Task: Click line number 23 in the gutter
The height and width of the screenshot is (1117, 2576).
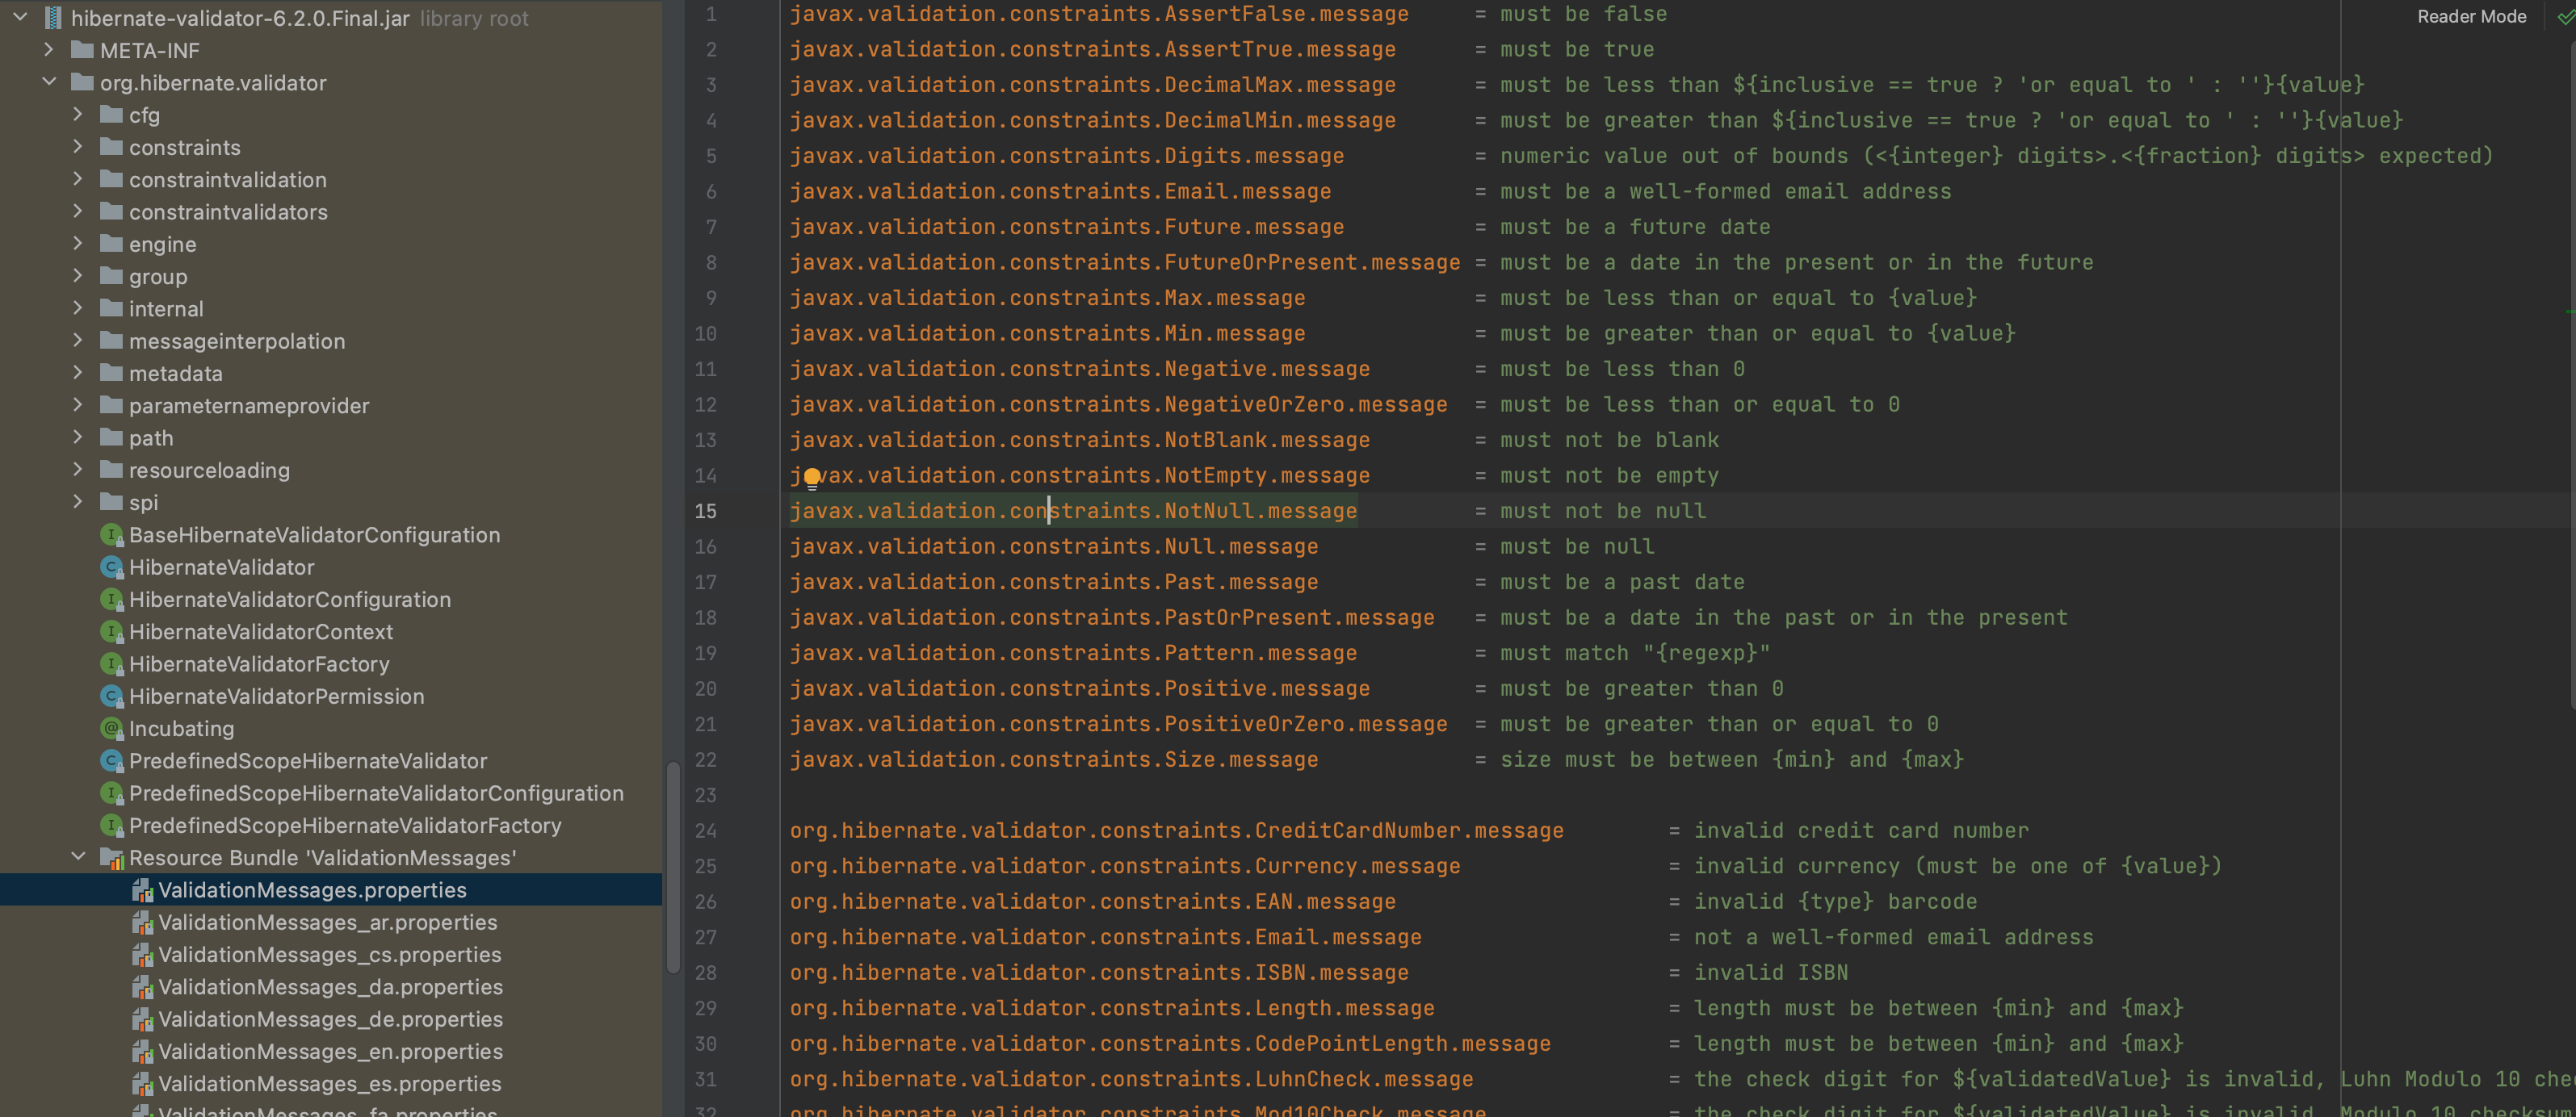Action: pos(705,795)
